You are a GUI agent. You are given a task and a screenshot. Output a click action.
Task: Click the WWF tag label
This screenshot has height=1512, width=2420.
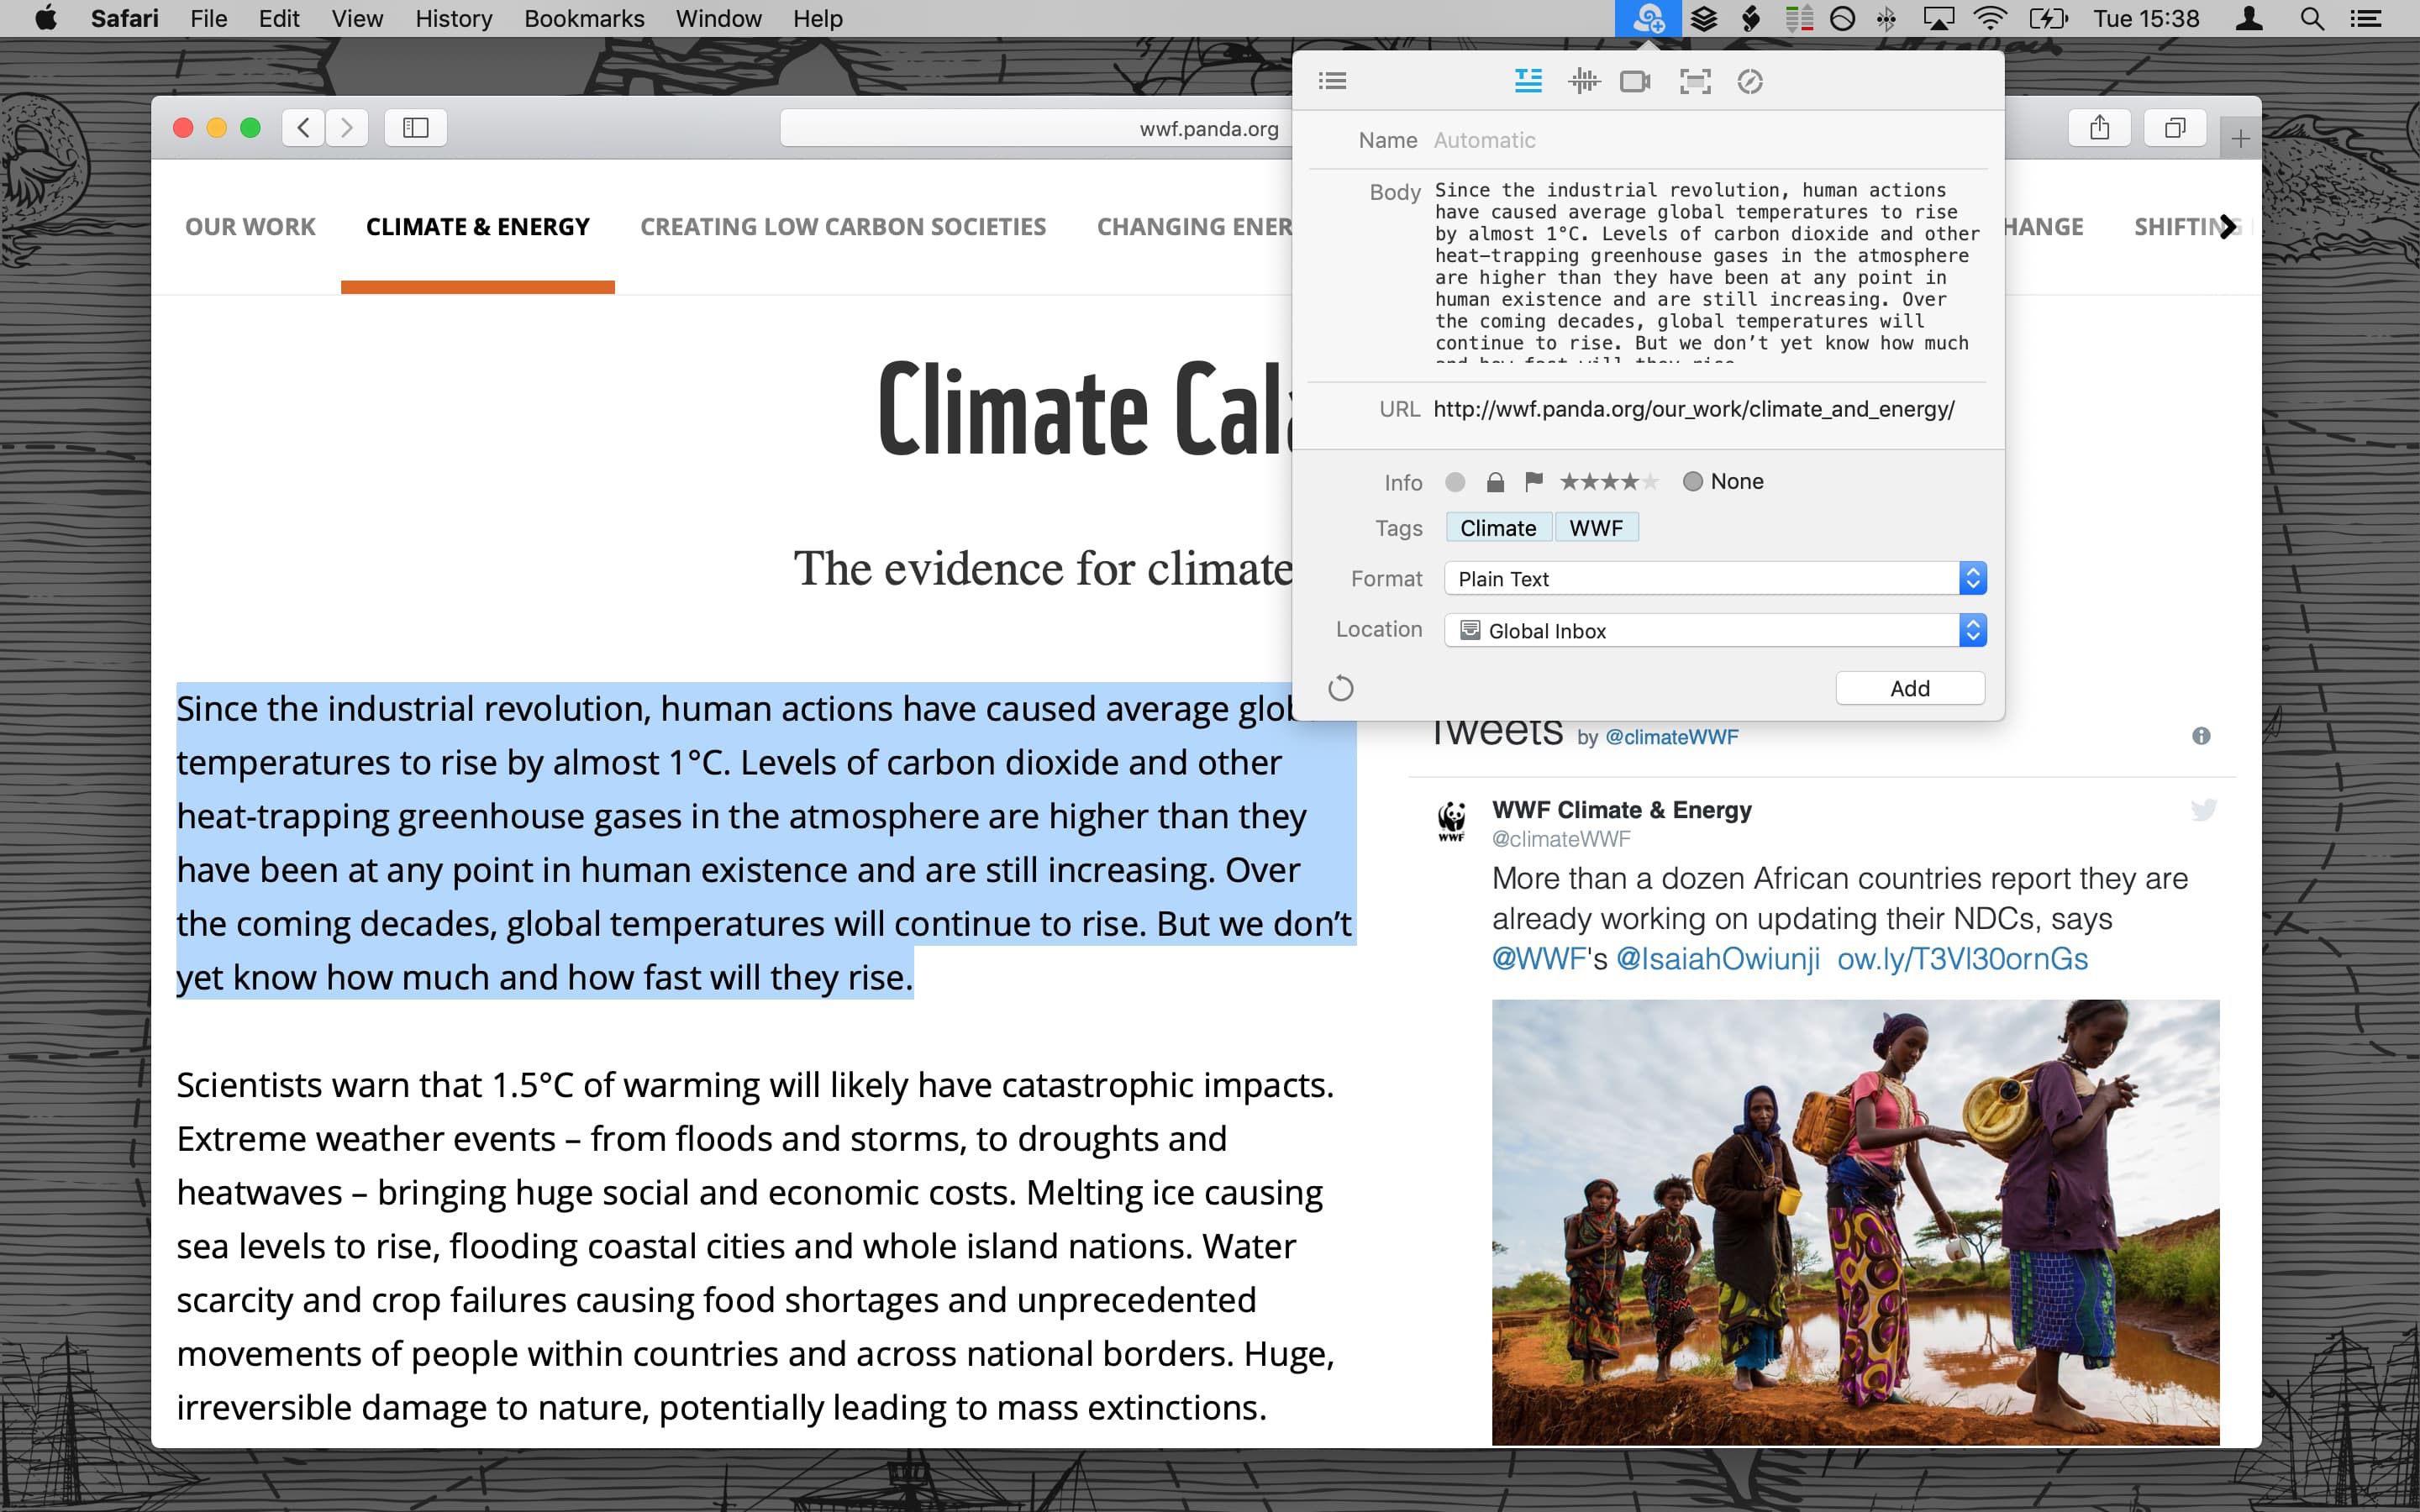[1594, 528]
